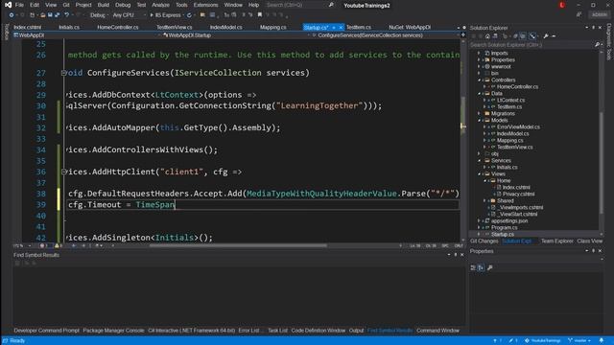Click the search magnifier in the title bar

[331, 5]
